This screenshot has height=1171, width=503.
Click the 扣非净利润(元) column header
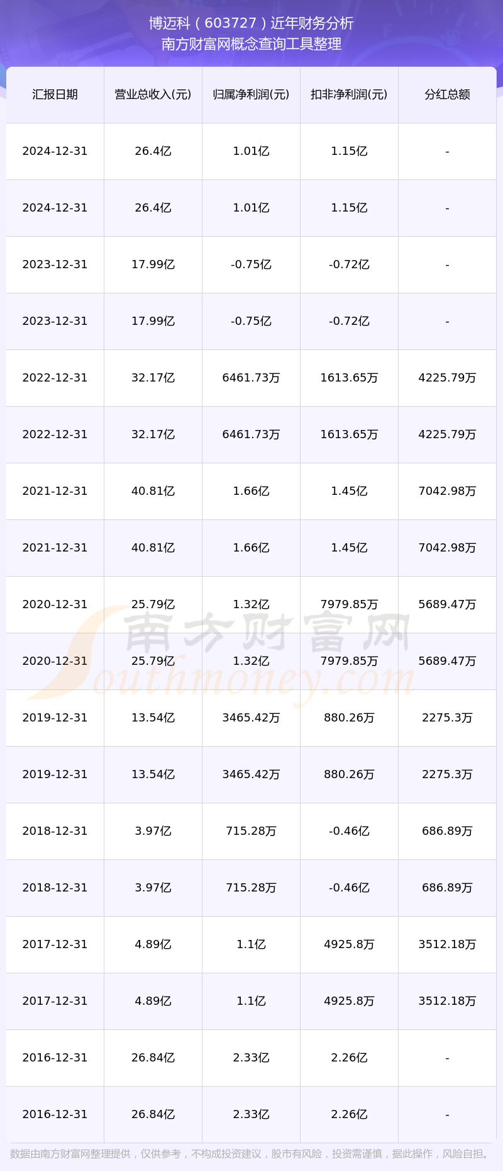[349, 94]
